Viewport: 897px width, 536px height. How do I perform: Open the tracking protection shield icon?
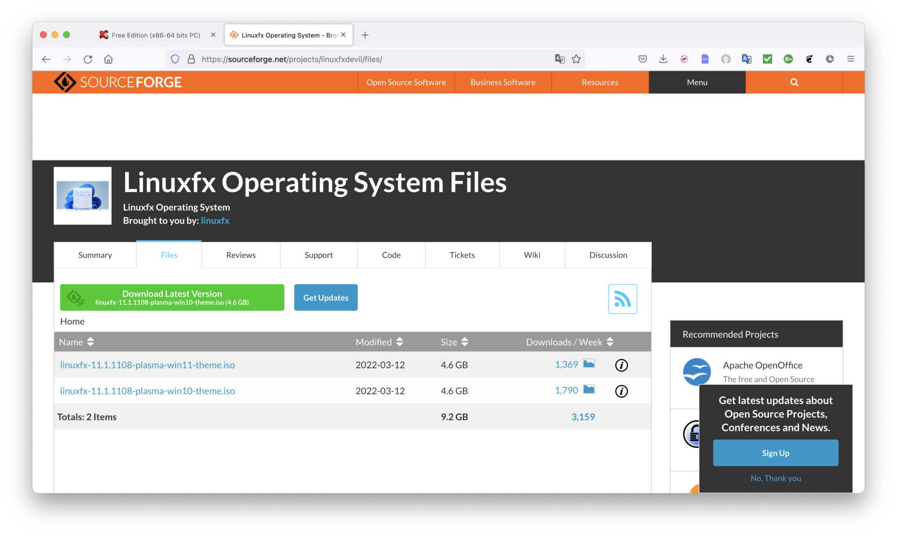(x=175, y=59)
